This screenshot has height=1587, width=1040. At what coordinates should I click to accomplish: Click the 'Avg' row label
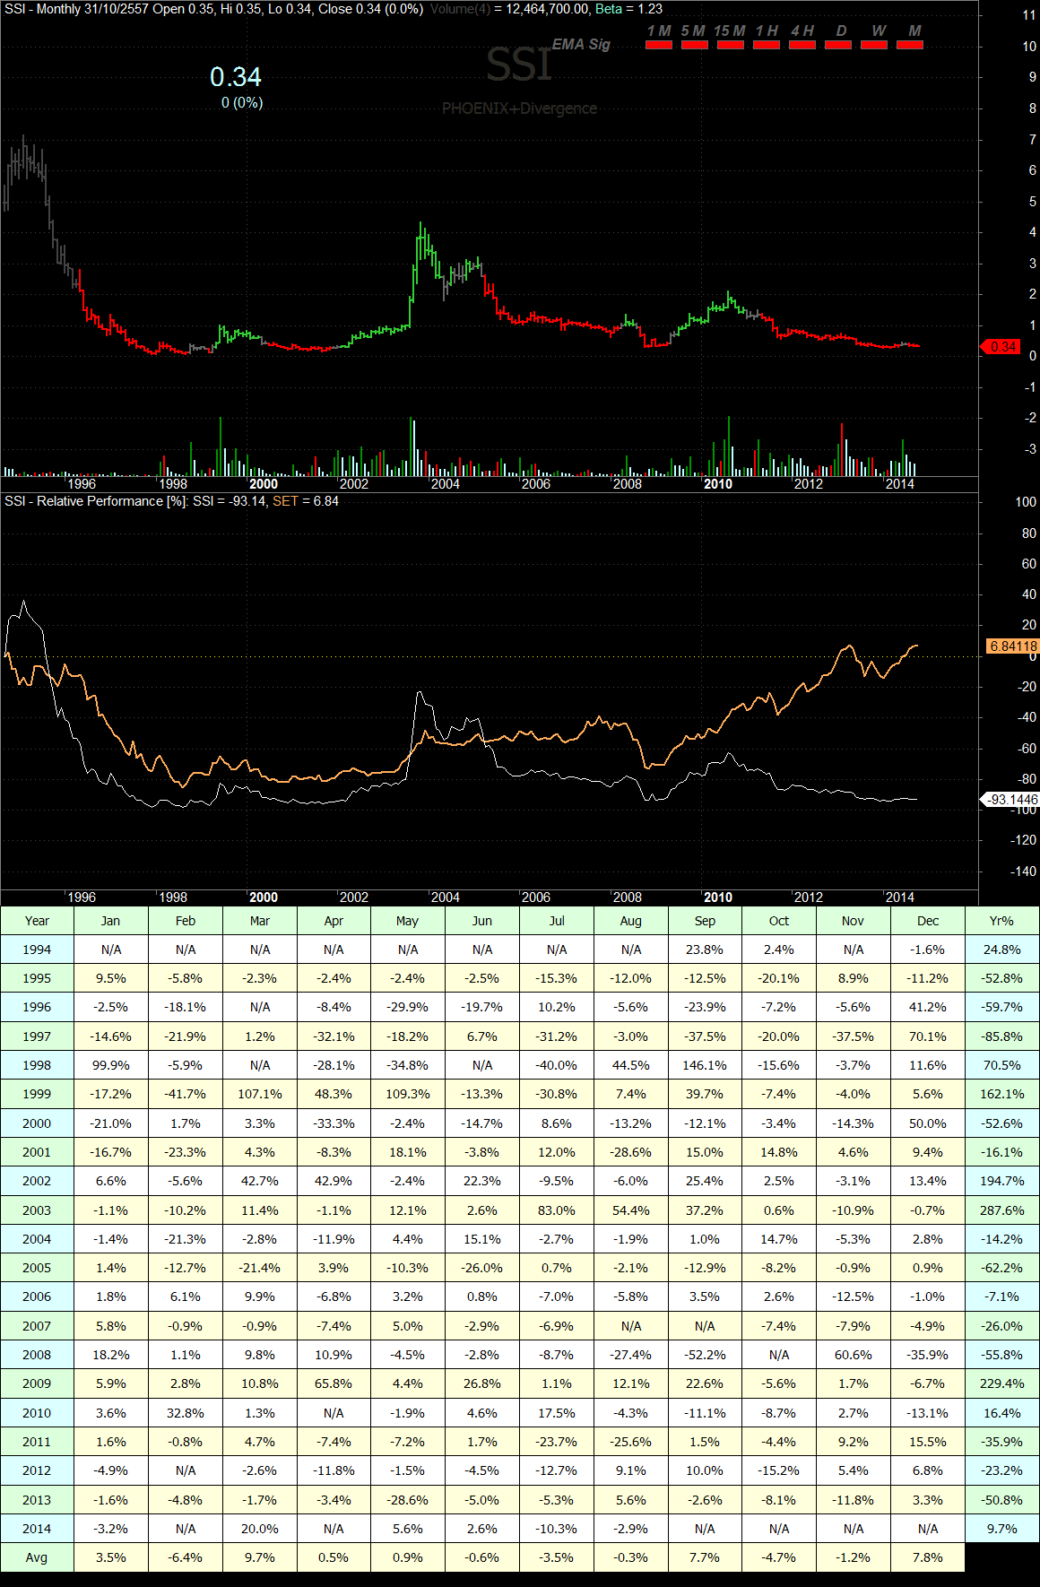[37, 1557]
